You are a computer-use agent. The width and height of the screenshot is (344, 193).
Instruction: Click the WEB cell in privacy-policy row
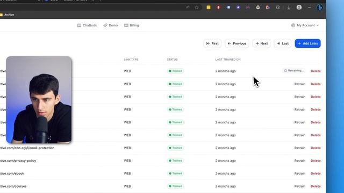127,161
